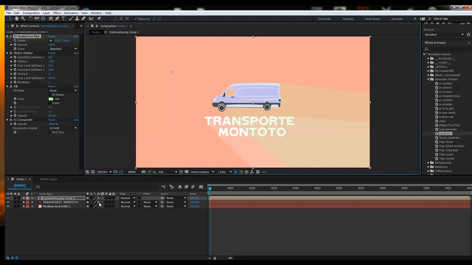This screenshot has width=472, height=265.
Task: Switch to the alerender workspace
Action: tap(397, 19)
